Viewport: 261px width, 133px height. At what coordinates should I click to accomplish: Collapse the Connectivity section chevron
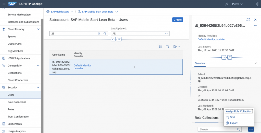(38, 66)
